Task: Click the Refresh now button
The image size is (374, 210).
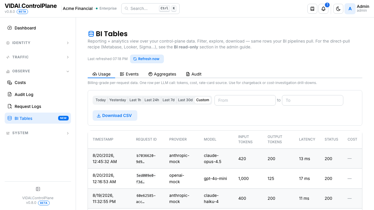Action: coord(147,59)
